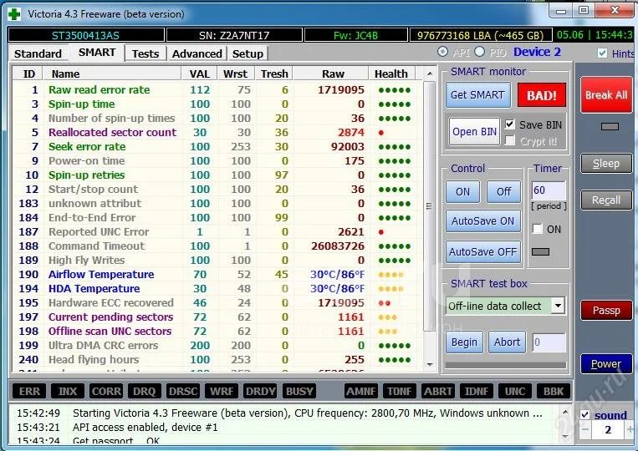638x451 pixels.
Task: Click the INX status indicator
Action: 68,391
